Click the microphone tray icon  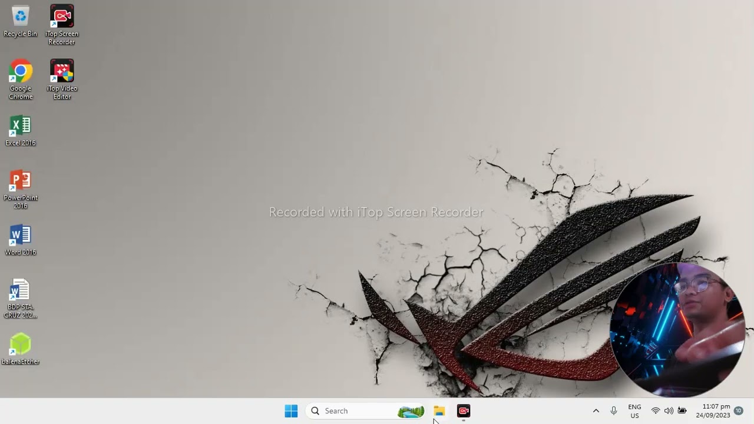click(x=614, y=411)
